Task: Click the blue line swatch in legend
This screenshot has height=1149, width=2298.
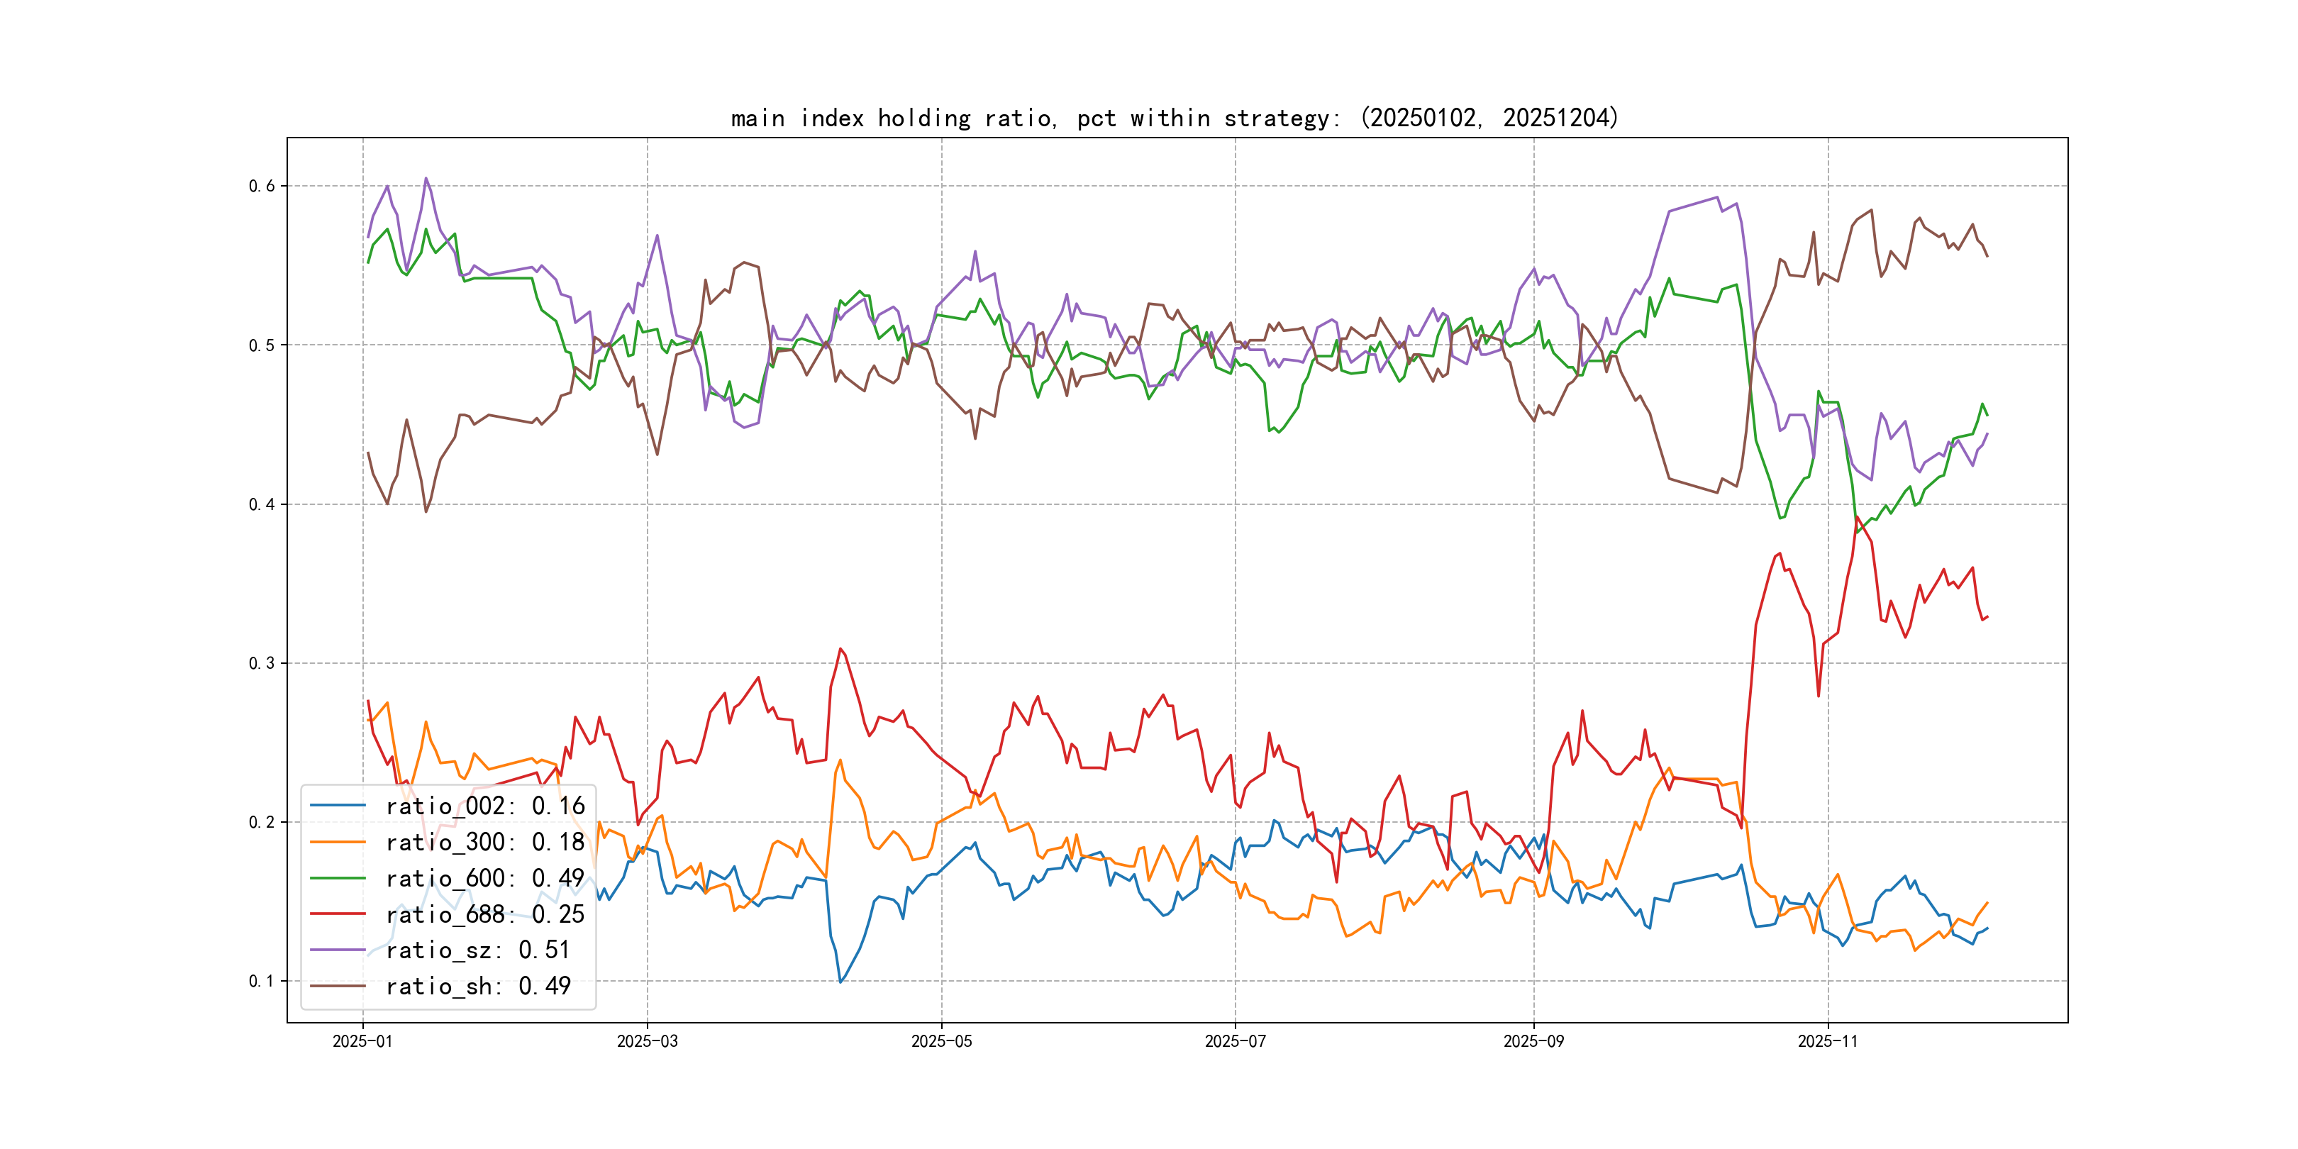Action: (x=338, y=806)
